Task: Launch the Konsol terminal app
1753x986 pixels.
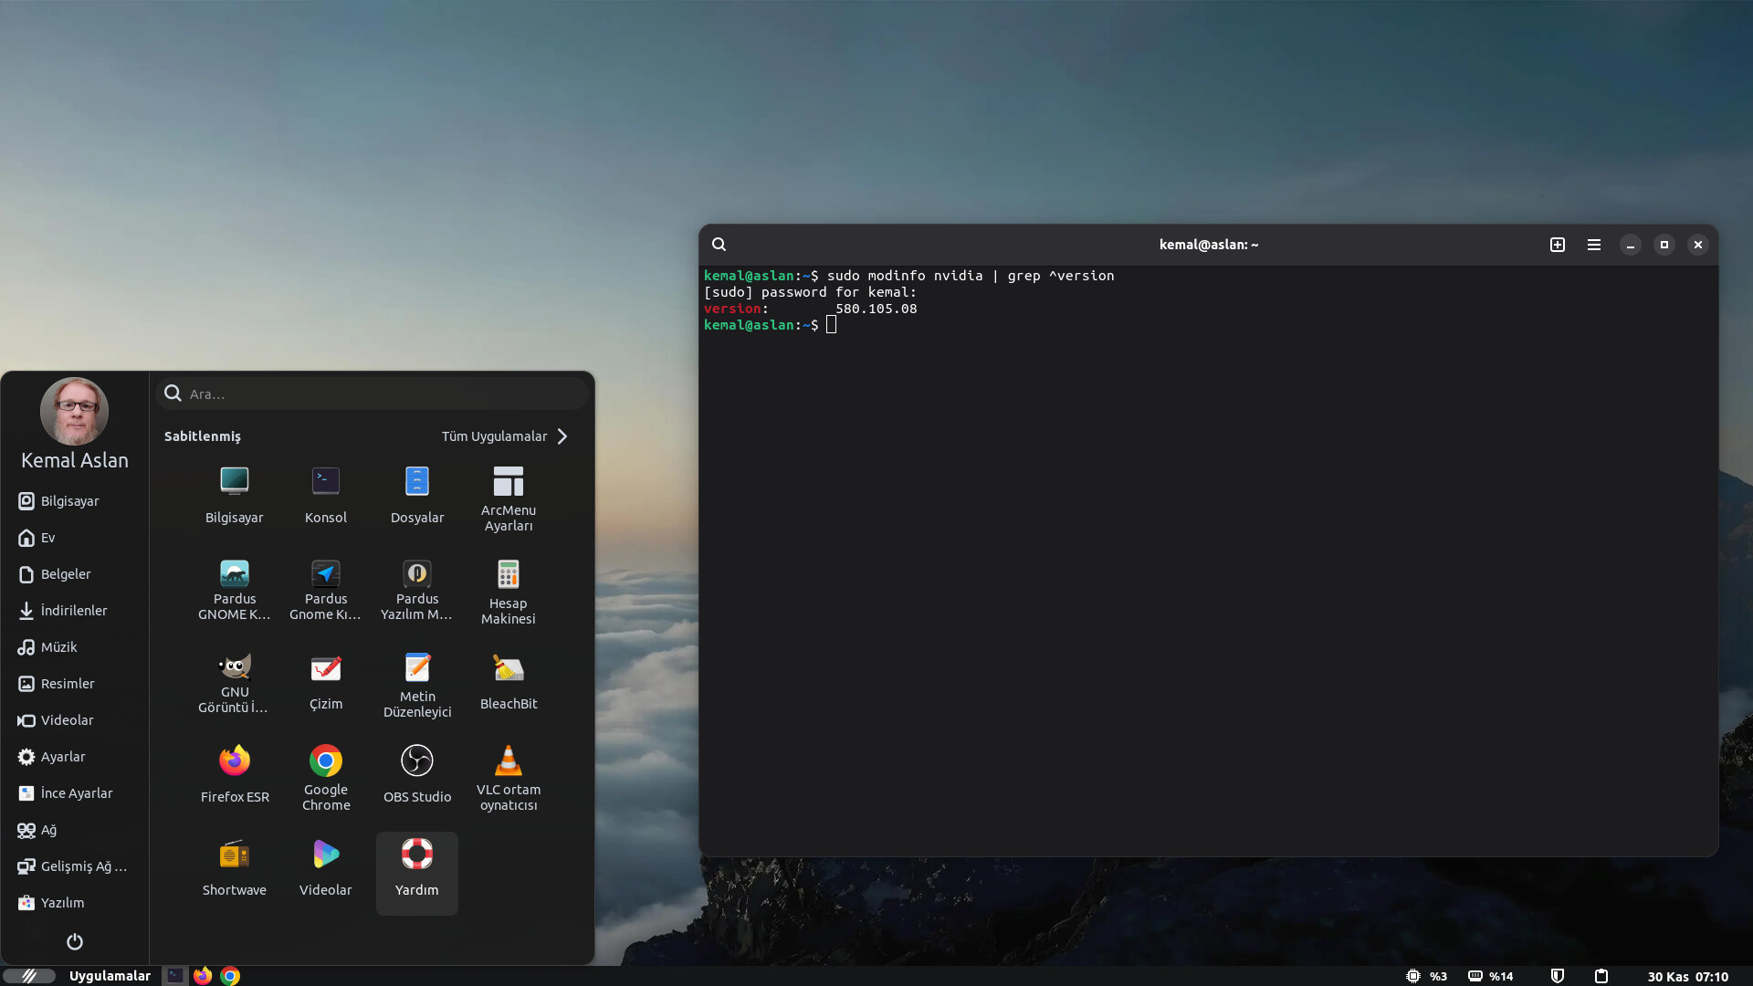Action: pyautogui.click(x=326, y=495)
